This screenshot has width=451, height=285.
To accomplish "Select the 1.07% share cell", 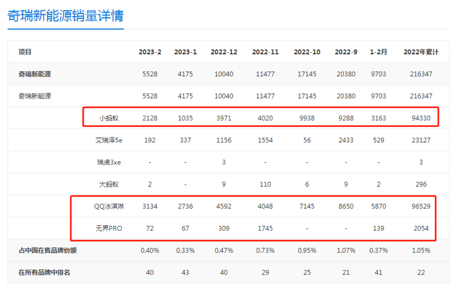I will (346, 250).
